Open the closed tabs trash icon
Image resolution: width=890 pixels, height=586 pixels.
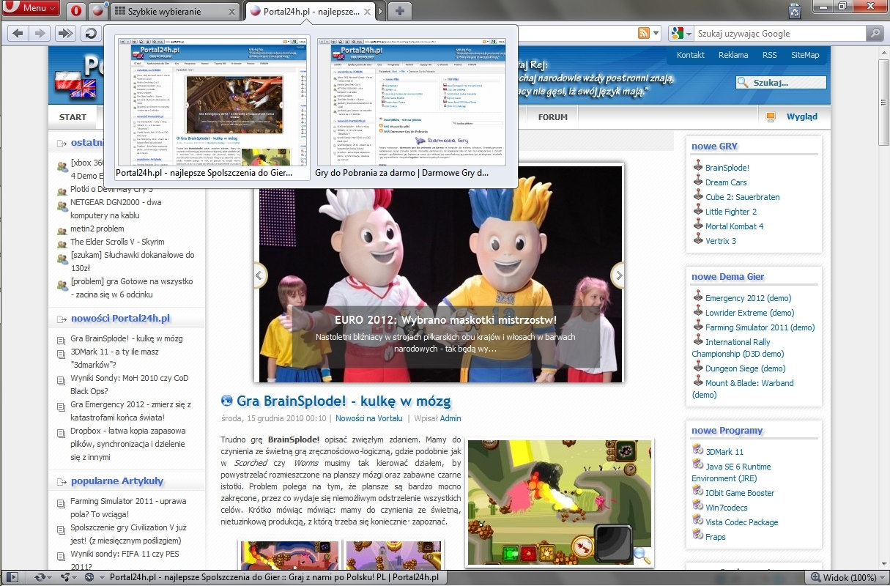[795, 10]
